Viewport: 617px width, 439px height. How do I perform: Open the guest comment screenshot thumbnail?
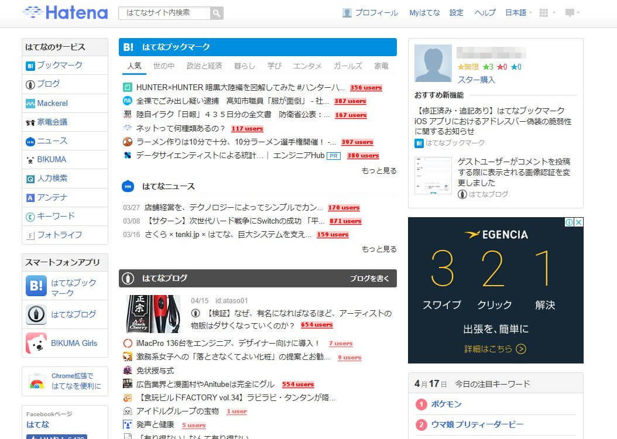point(433,176)
